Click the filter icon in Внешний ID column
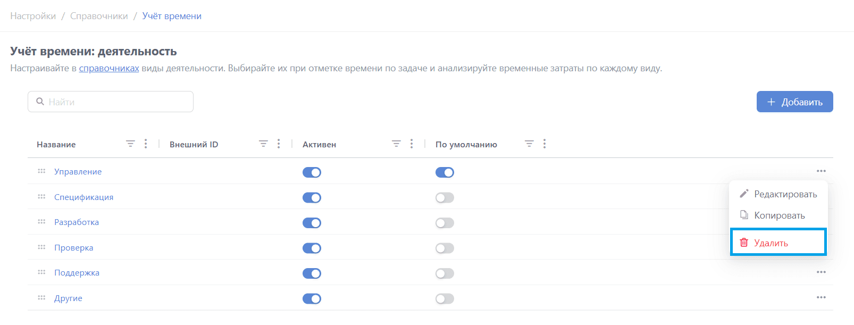This screenshot has width=854, height=325. tap(263, 144)
